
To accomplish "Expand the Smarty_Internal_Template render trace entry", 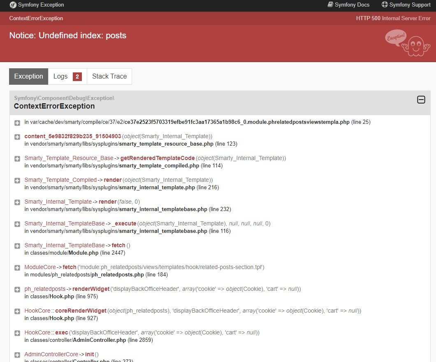I will coord(17,202).
